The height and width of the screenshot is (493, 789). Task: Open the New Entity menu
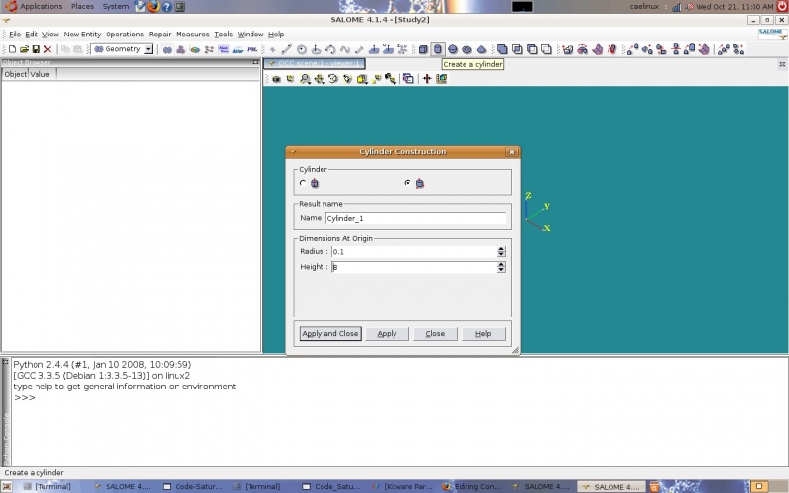(x=82, y=35)
